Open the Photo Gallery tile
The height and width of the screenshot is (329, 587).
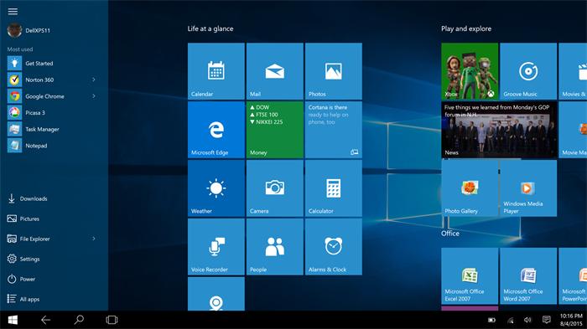click(470, 188)
